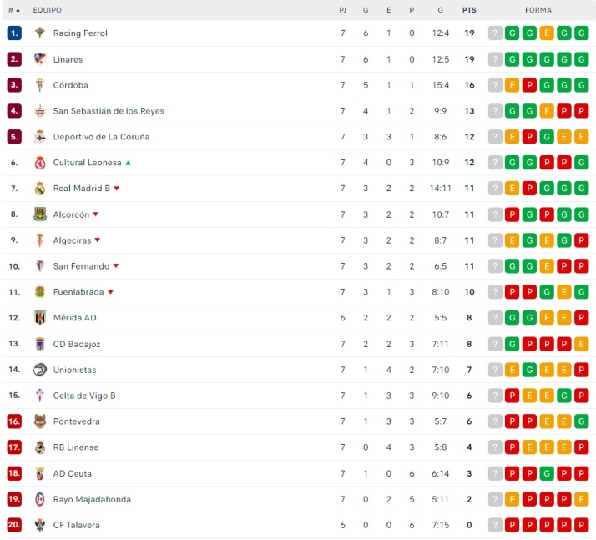Sort table by PJ column header
Image resolution: width=596 pixels, height=540 pixels.
pyautogui.click(x=342, y=10)
